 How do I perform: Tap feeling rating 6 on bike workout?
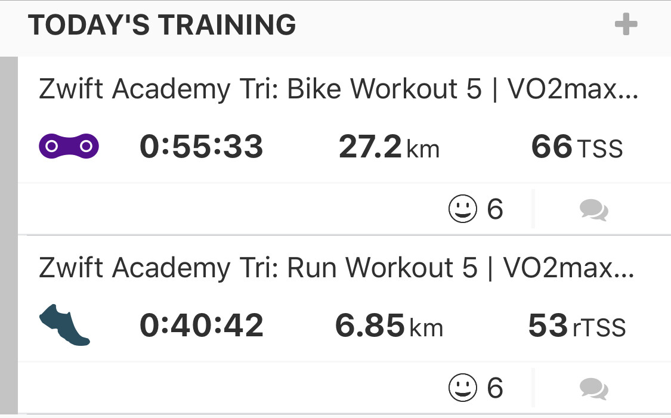pyautogui.click(x=495, y=210)
